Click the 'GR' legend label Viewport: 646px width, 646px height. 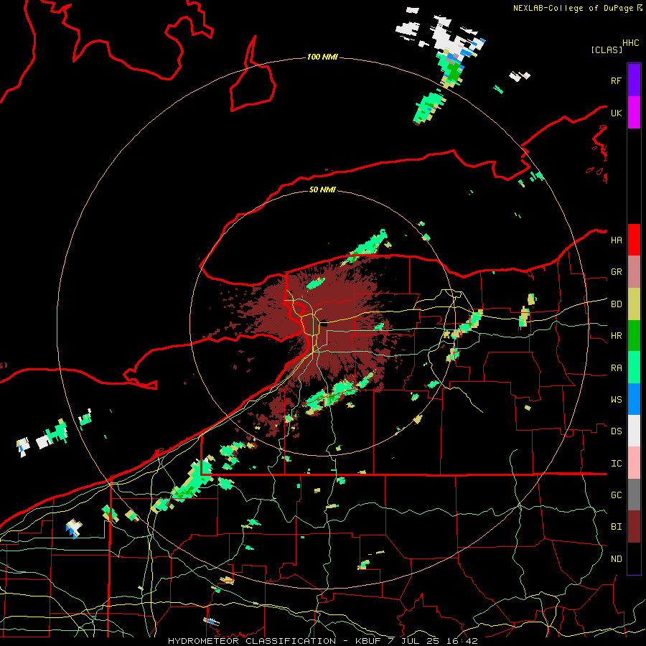[x=616, y=272]
